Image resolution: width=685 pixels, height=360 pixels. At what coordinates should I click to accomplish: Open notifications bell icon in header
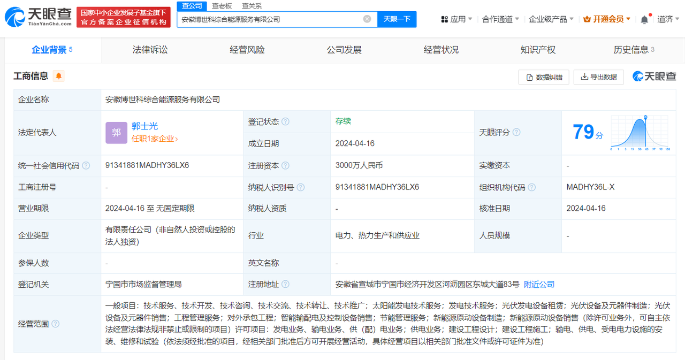(x=644, y=19)
